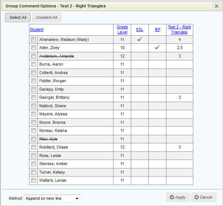This screenshot has width=223, height=206.
Task: Sort by the Student column header
Action: pos(36,30)
